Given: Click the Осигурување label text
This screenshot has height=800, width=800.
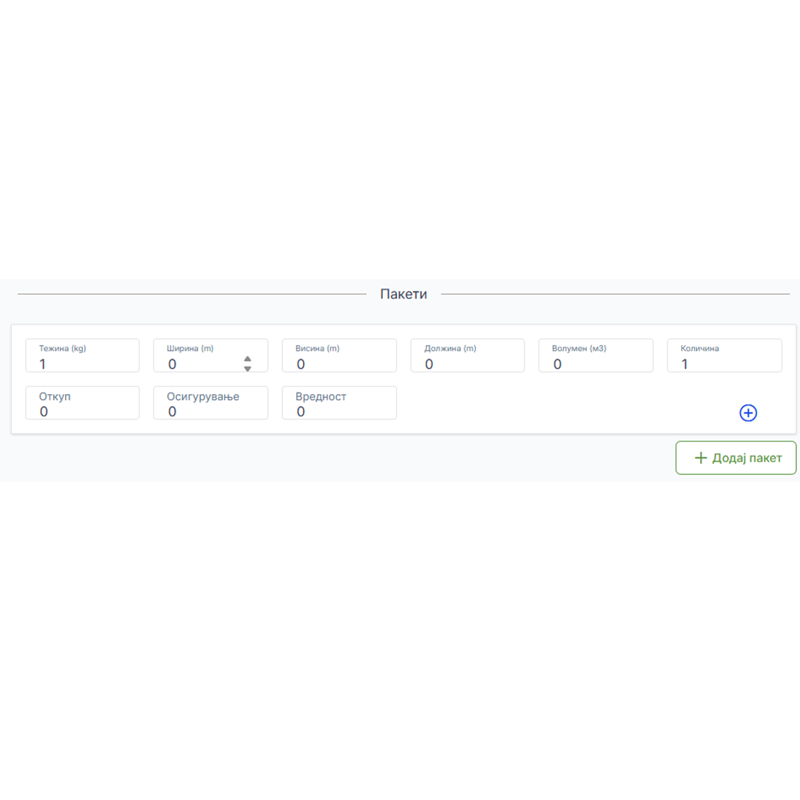Looking at the screenshot, I should point(203,396).
